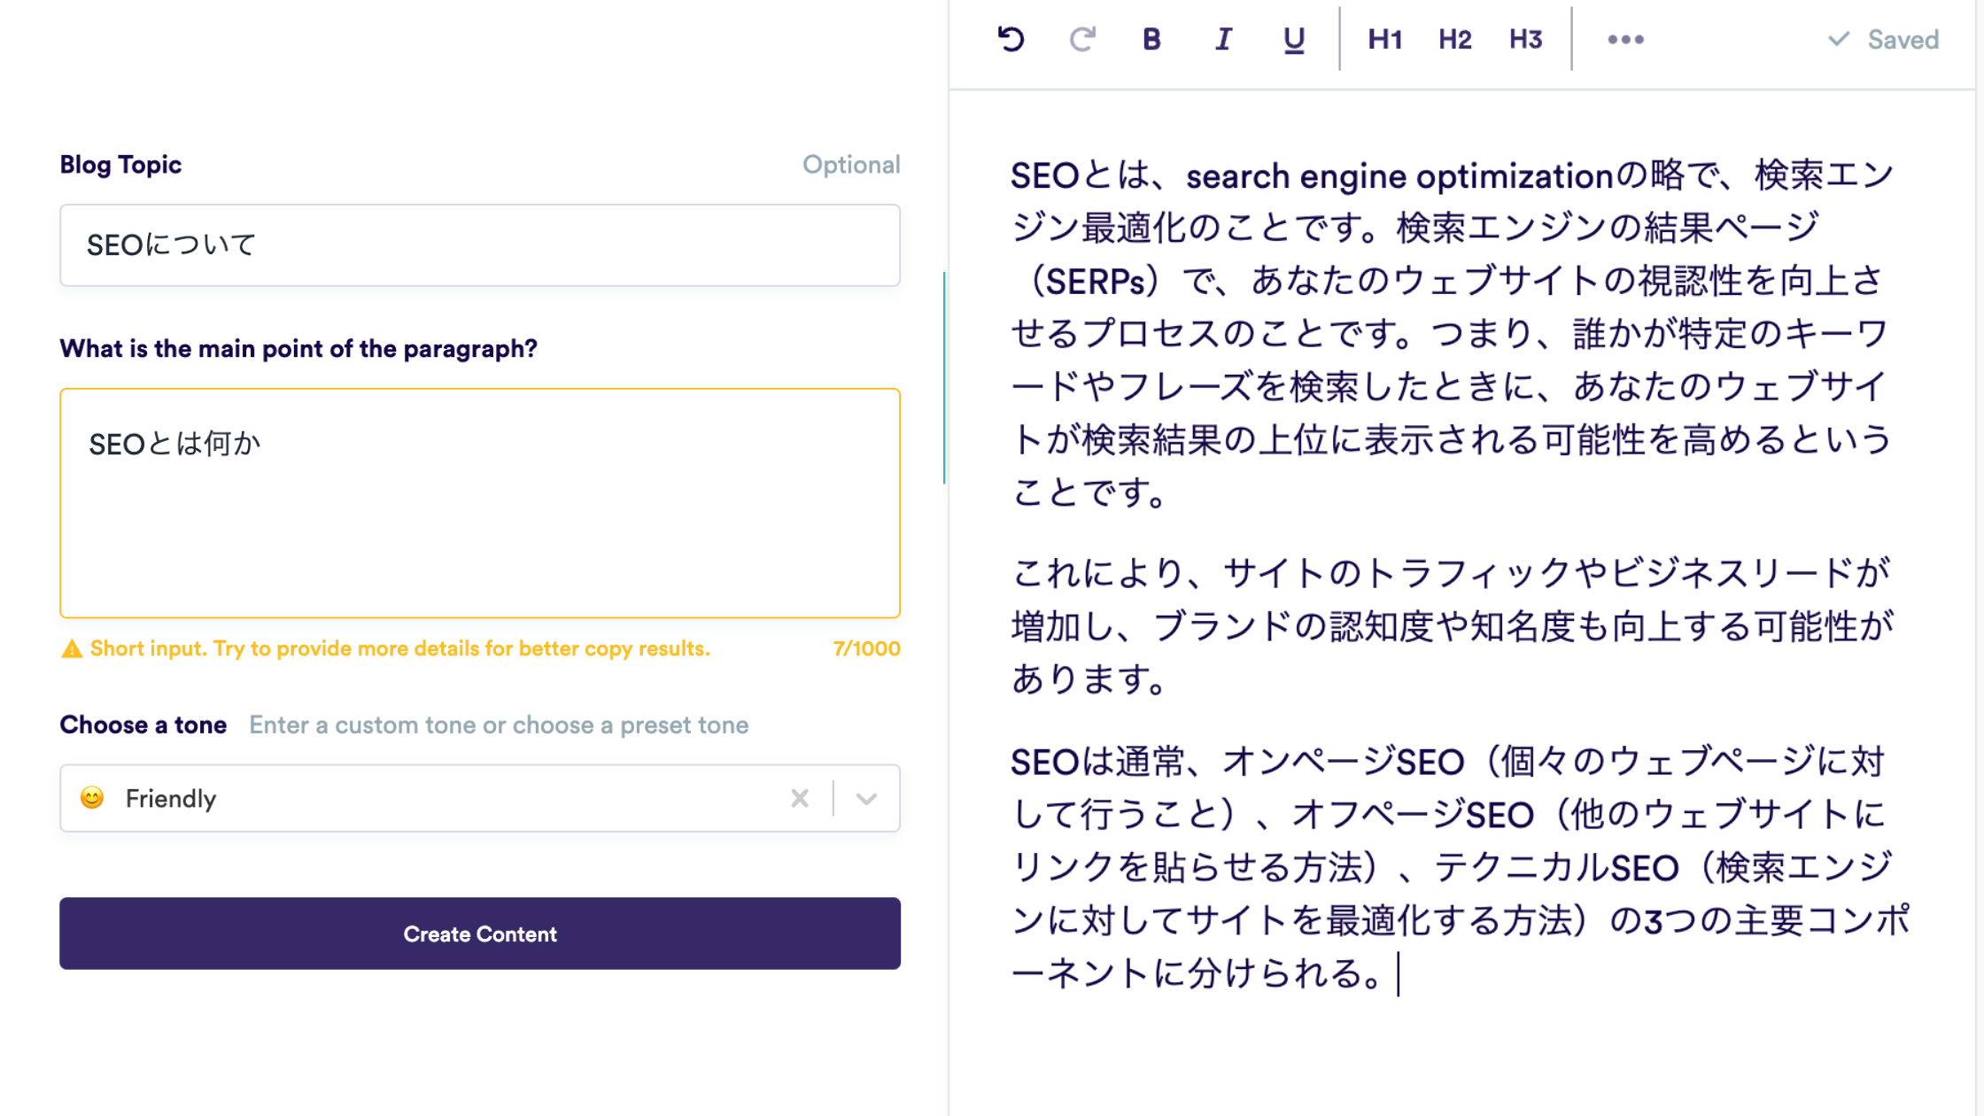
Task: Expand the tone dropdown chevron
Action: 866,798
